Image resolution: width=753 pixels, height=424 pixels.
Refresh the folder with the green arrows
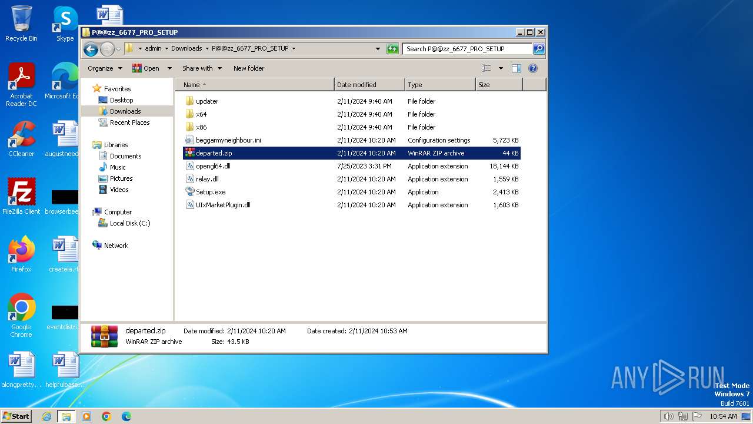392,49
